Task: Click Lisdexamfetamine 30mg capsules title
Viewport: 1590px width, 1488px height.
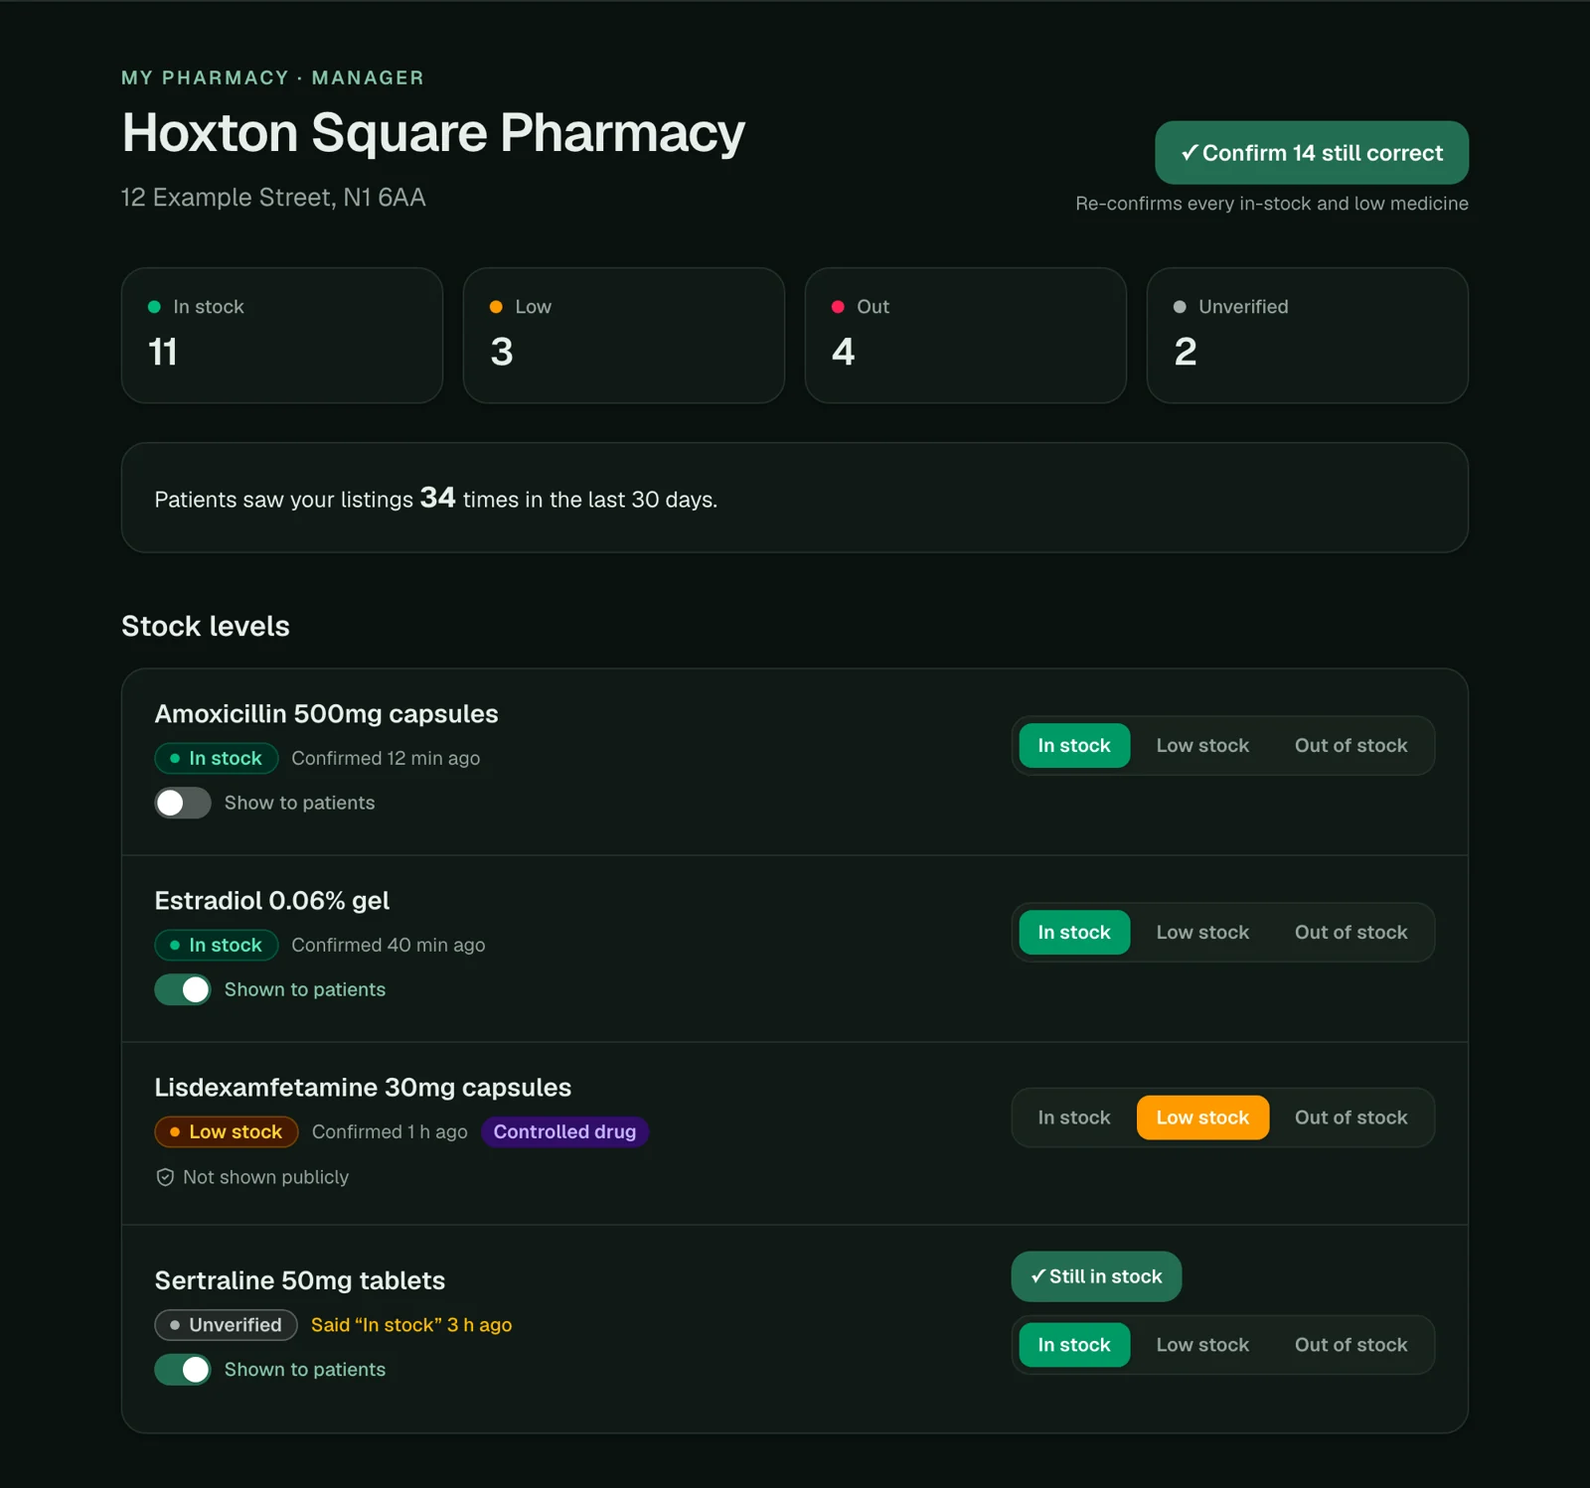Action: [x=363, y=1088]
